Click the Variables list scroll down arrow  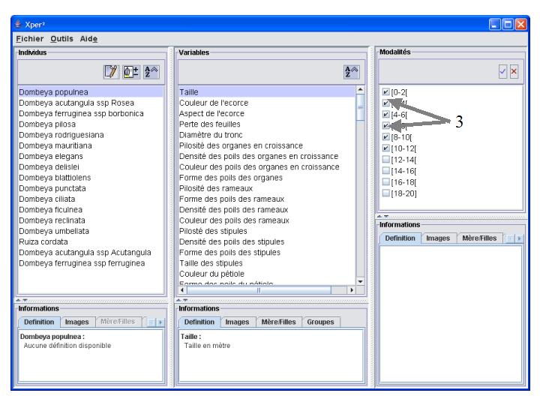click(x=359, y=280)
